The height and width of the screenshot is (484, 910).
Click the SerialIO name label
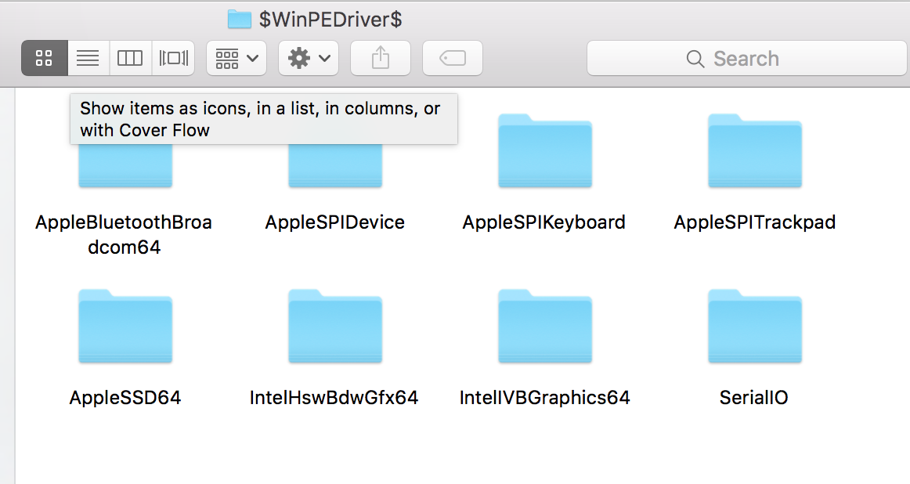tap(754, 398)
